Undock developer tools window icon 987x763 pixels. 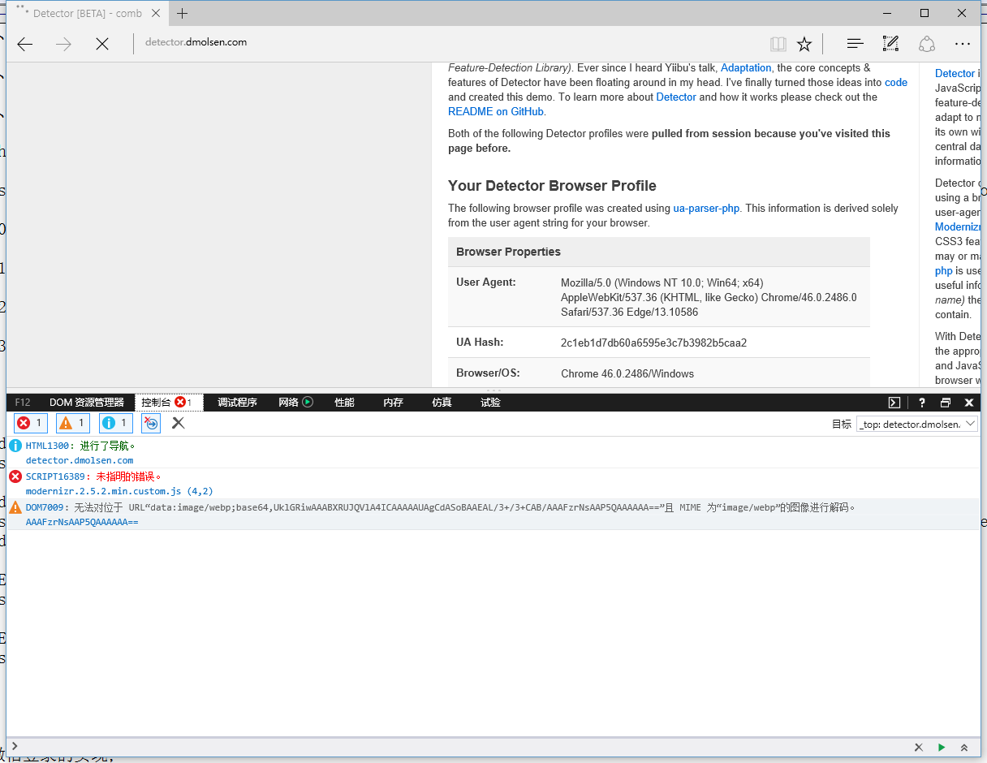click(945, 403)
